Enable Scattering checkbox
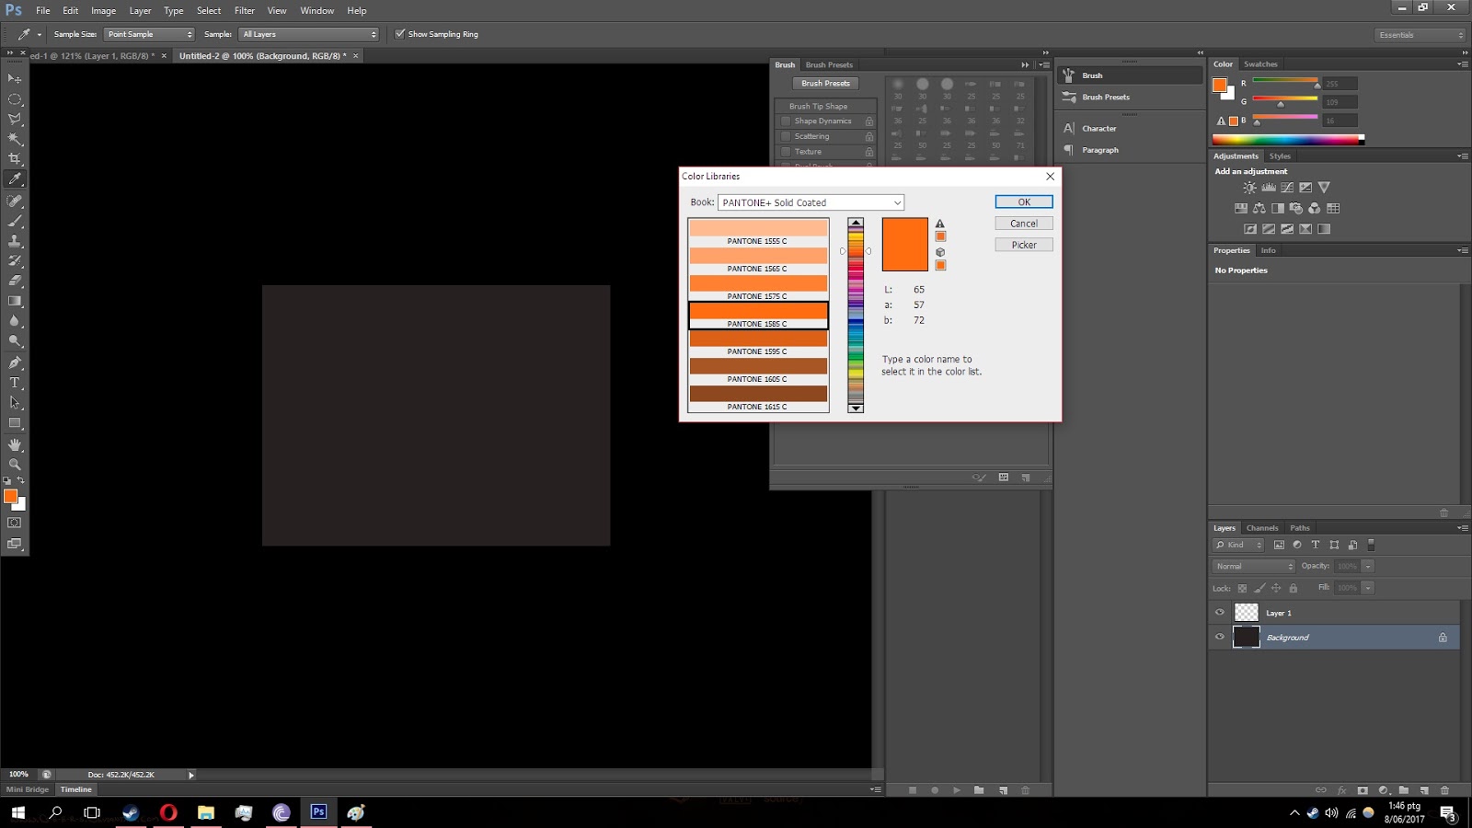The width and height of the screenshot is (1472, 828). click(x=786, y=137)
